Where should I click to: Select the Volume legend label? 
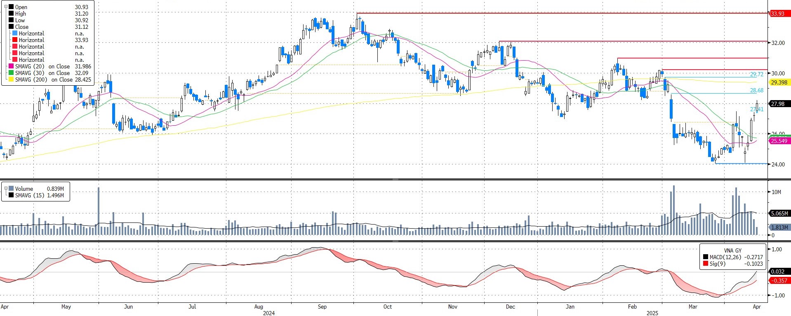click(24, 189)
